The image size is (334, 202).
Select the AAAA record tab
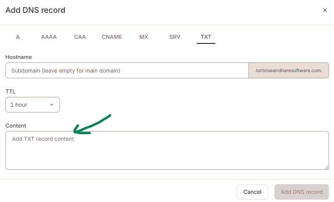click(x=49, y=37)
